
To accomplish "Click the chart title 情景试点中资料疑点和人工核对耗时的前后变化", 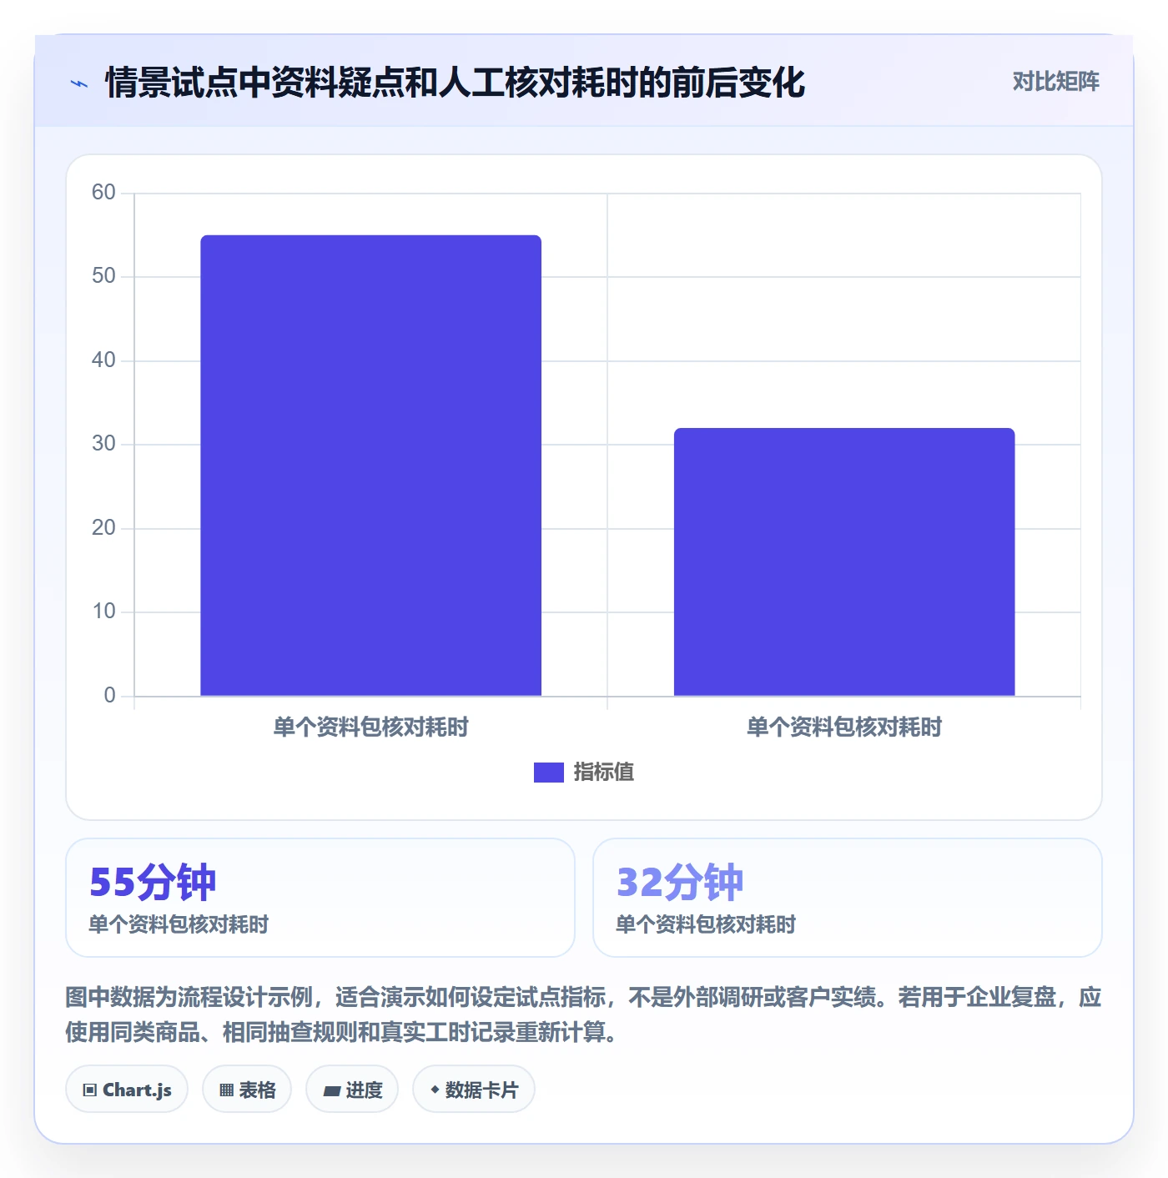I will (x=456, y=83).
